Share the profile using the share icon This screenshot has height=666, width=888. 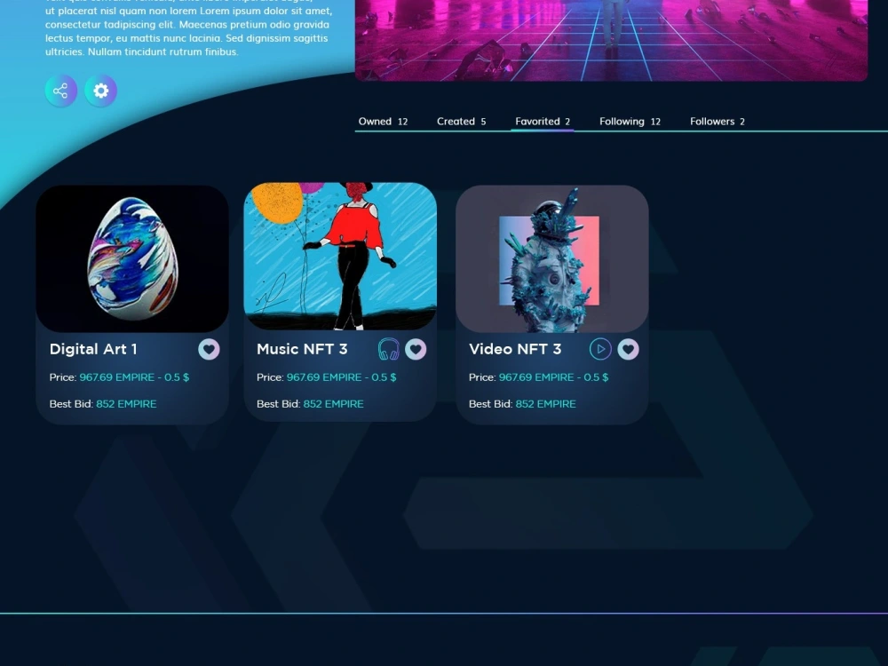(x=60, y=90)
